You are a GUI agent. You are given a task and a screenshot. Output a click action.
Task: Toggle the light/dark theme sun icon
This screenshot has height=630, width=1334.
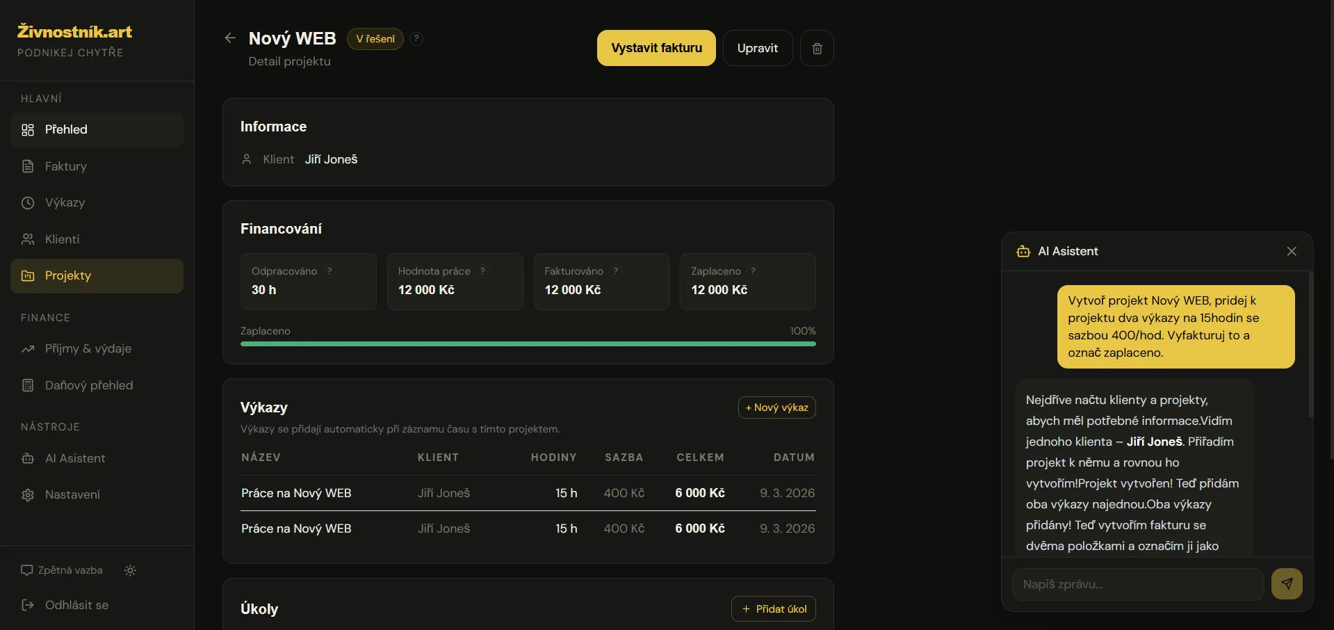pyautogui.click(x=130, y=570)
